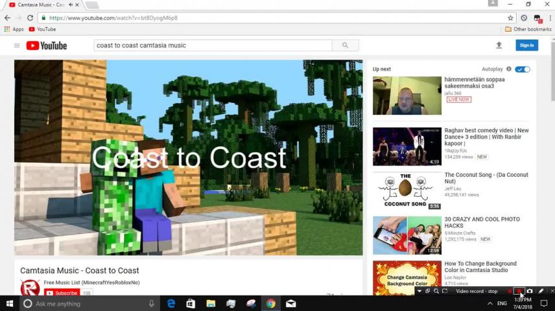Open the 'Raghav best comedy video' title
The width and height of the screenshot is (555, 311).
[x=486, y=137]
